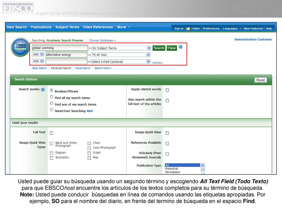
Task: Open Search History link
Action: (103, 68)
